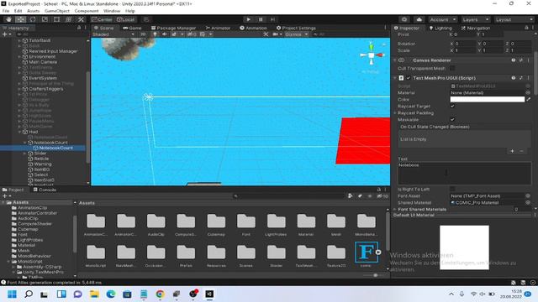
Task: Switch to the Game tab
Action: (x=133, y=28)
